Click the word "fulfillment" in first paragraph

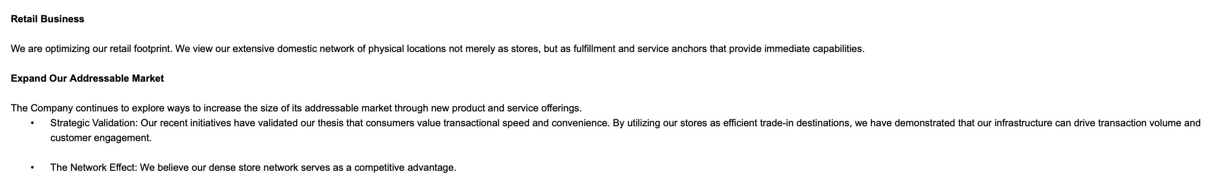(594, 49)
